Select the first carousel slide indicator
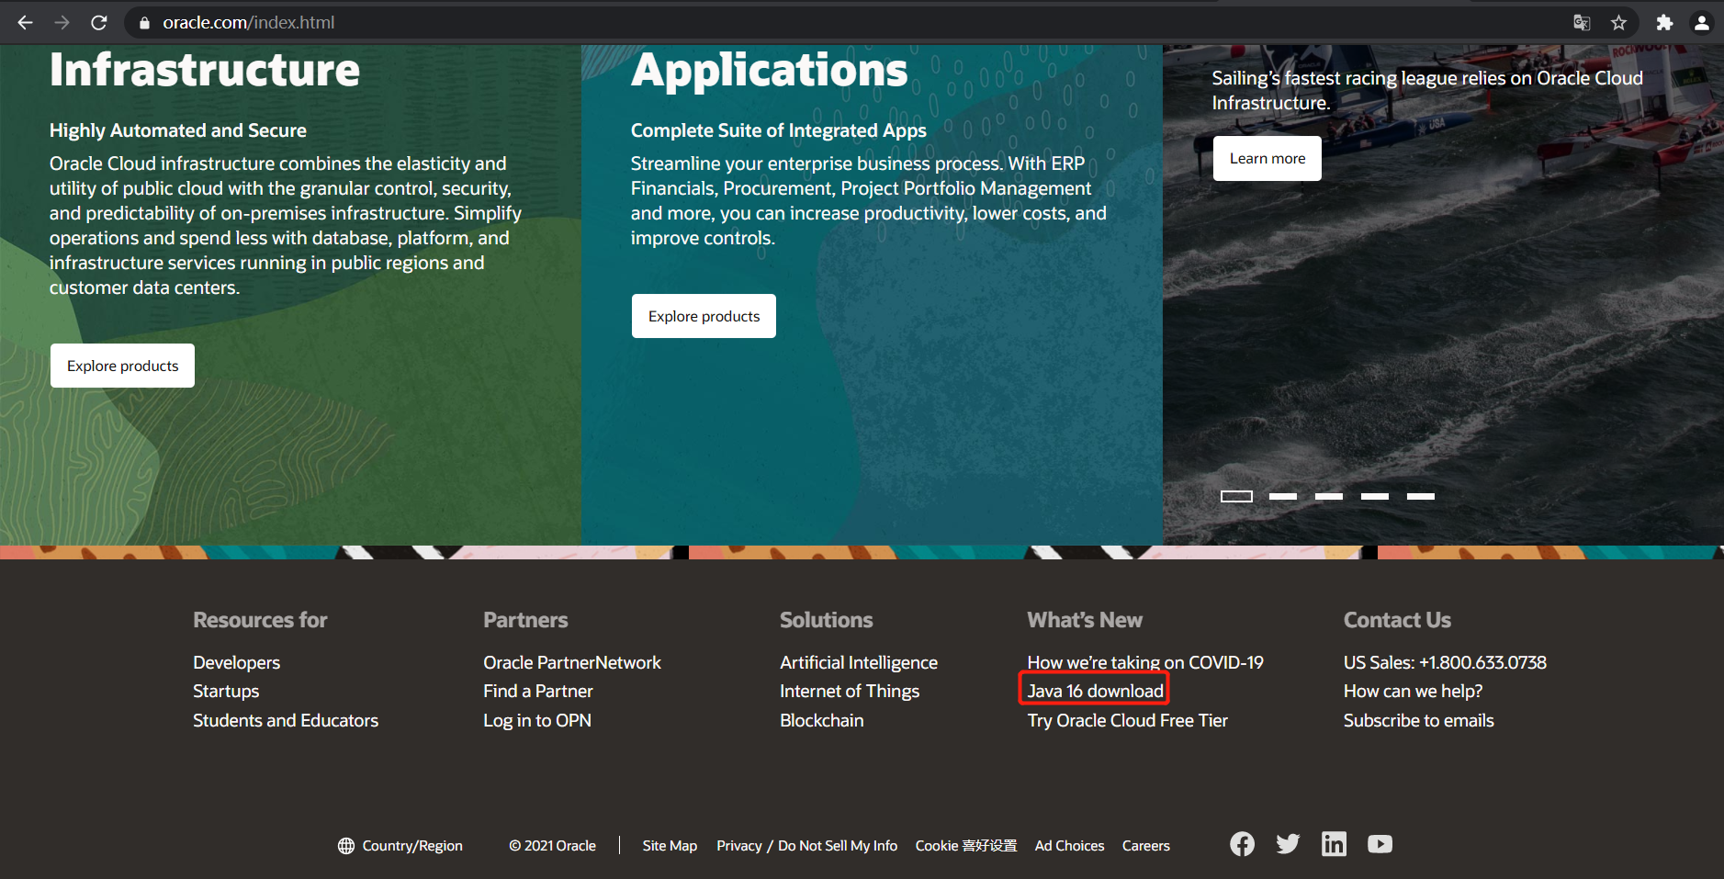The height and width of the screenshot is (879, 1724). point(1236,496)
